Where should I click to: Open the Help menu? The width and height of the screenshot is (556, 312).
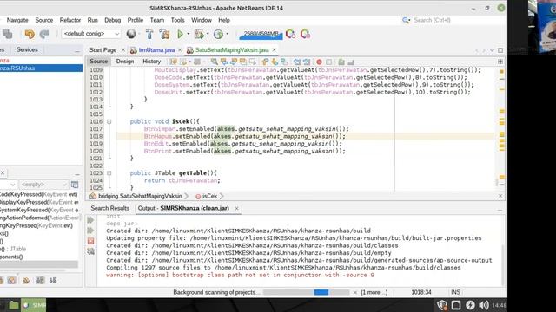point(224,20)
